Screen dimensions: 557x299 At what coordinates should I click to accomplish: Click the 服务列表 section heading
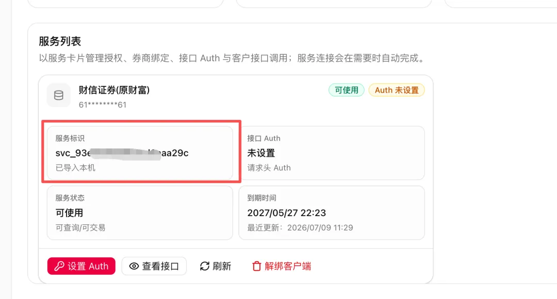60,42
